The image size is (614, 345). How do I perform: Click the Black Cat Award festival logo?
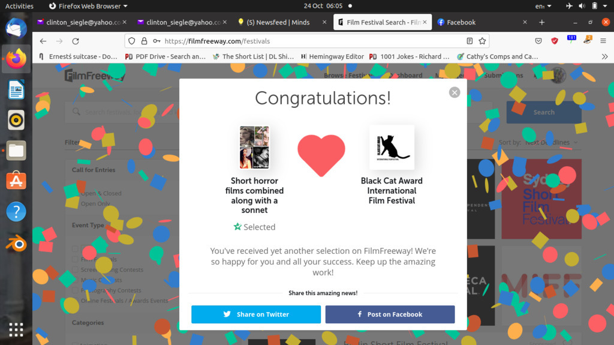click(x=392, y=148)
